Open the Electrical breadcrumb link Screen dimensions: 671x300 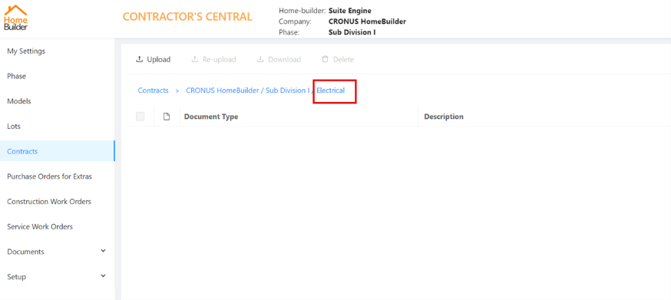[x=330, y=91]
